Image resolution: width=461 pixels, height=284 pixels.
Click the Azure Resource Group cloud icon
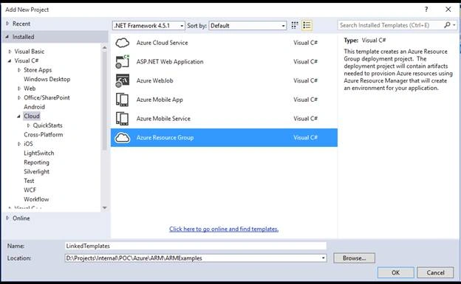click(123, 137)
